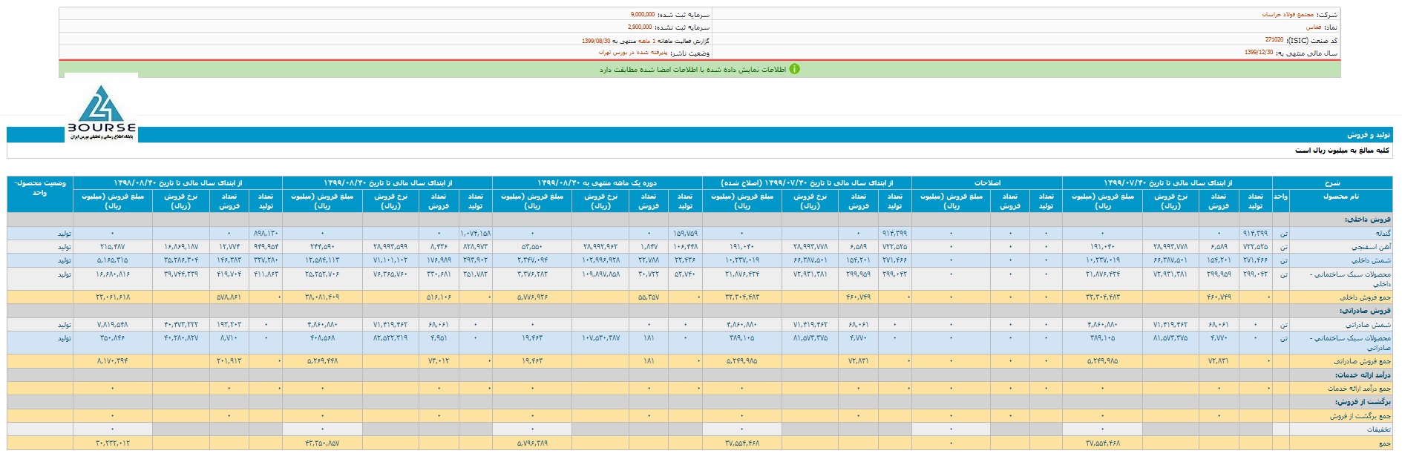Viewport: 1402px width, 465px height.
Task: Click the monthly total sales amount ۵,۷۹۶,۳۸۹
Action: [532, 443]
